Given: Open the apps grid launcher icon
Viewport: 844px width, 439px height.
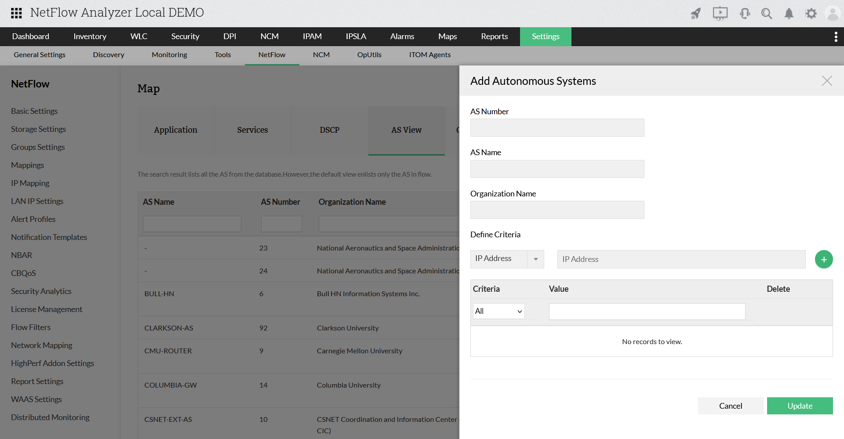Looking at the screenshot, I should (16, 13).
